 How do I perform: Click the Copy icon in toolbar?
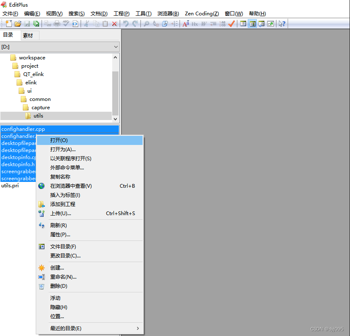[x=96, y=23]
